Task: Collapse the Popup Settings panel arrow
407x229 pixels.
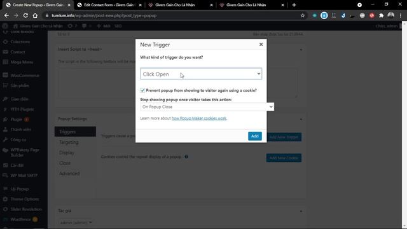Action: [301, 119]
